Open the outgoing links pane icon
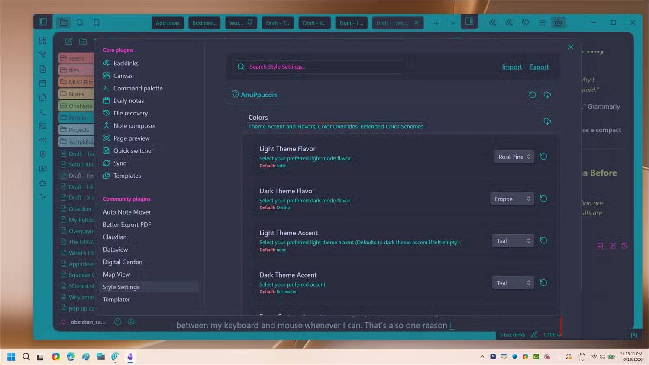The height and width of the screenshot is (365, 649). [x=509, y=22]
